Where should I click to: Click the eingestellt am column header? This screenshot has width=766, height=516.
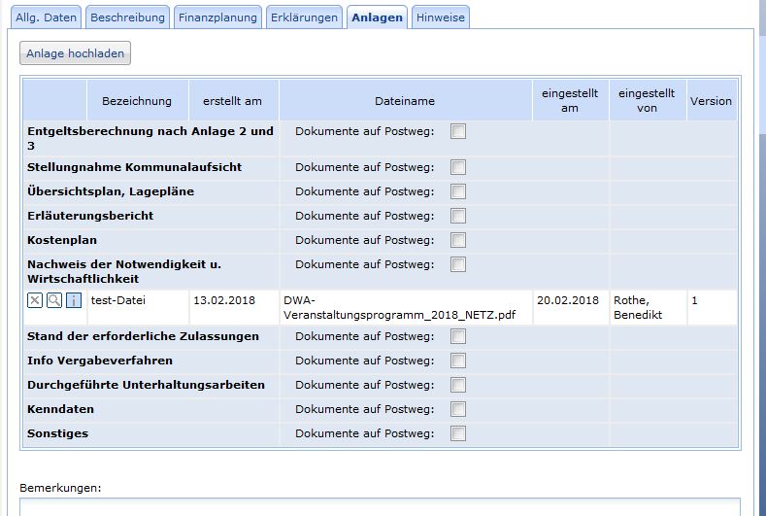pos(570,101)
